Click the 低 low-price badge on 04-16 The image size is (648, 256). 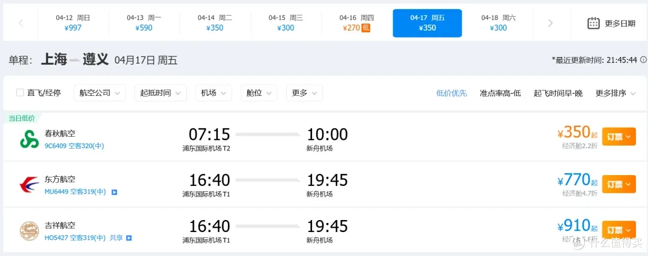click(366, 28)
